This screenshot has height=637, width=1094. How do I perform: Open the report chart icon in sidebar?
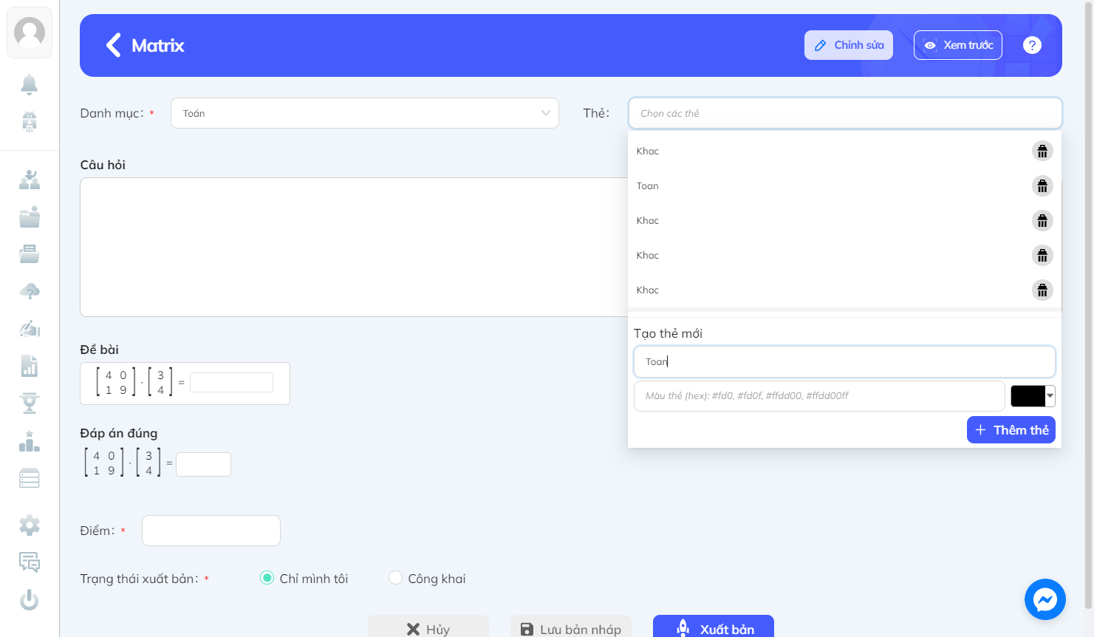(30, 366)
